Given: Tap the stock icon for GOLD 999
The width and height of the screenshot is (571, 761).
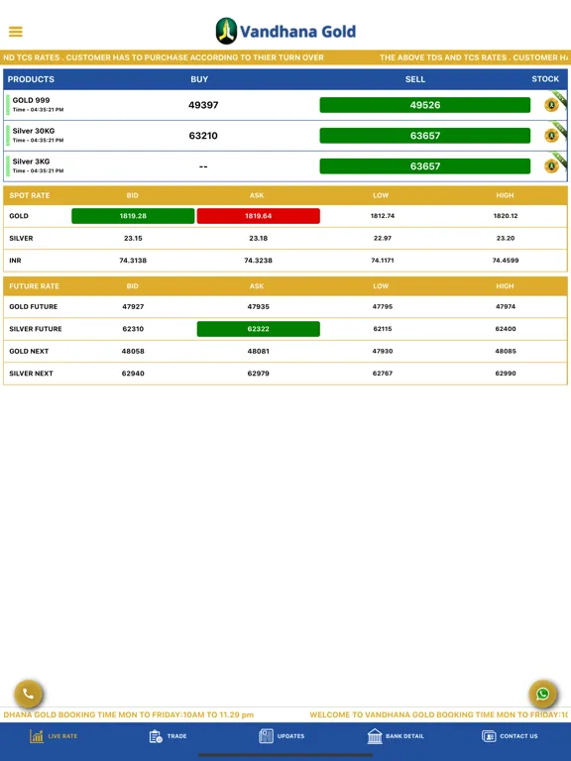Looking at the screenshot, I should point(551,105).
